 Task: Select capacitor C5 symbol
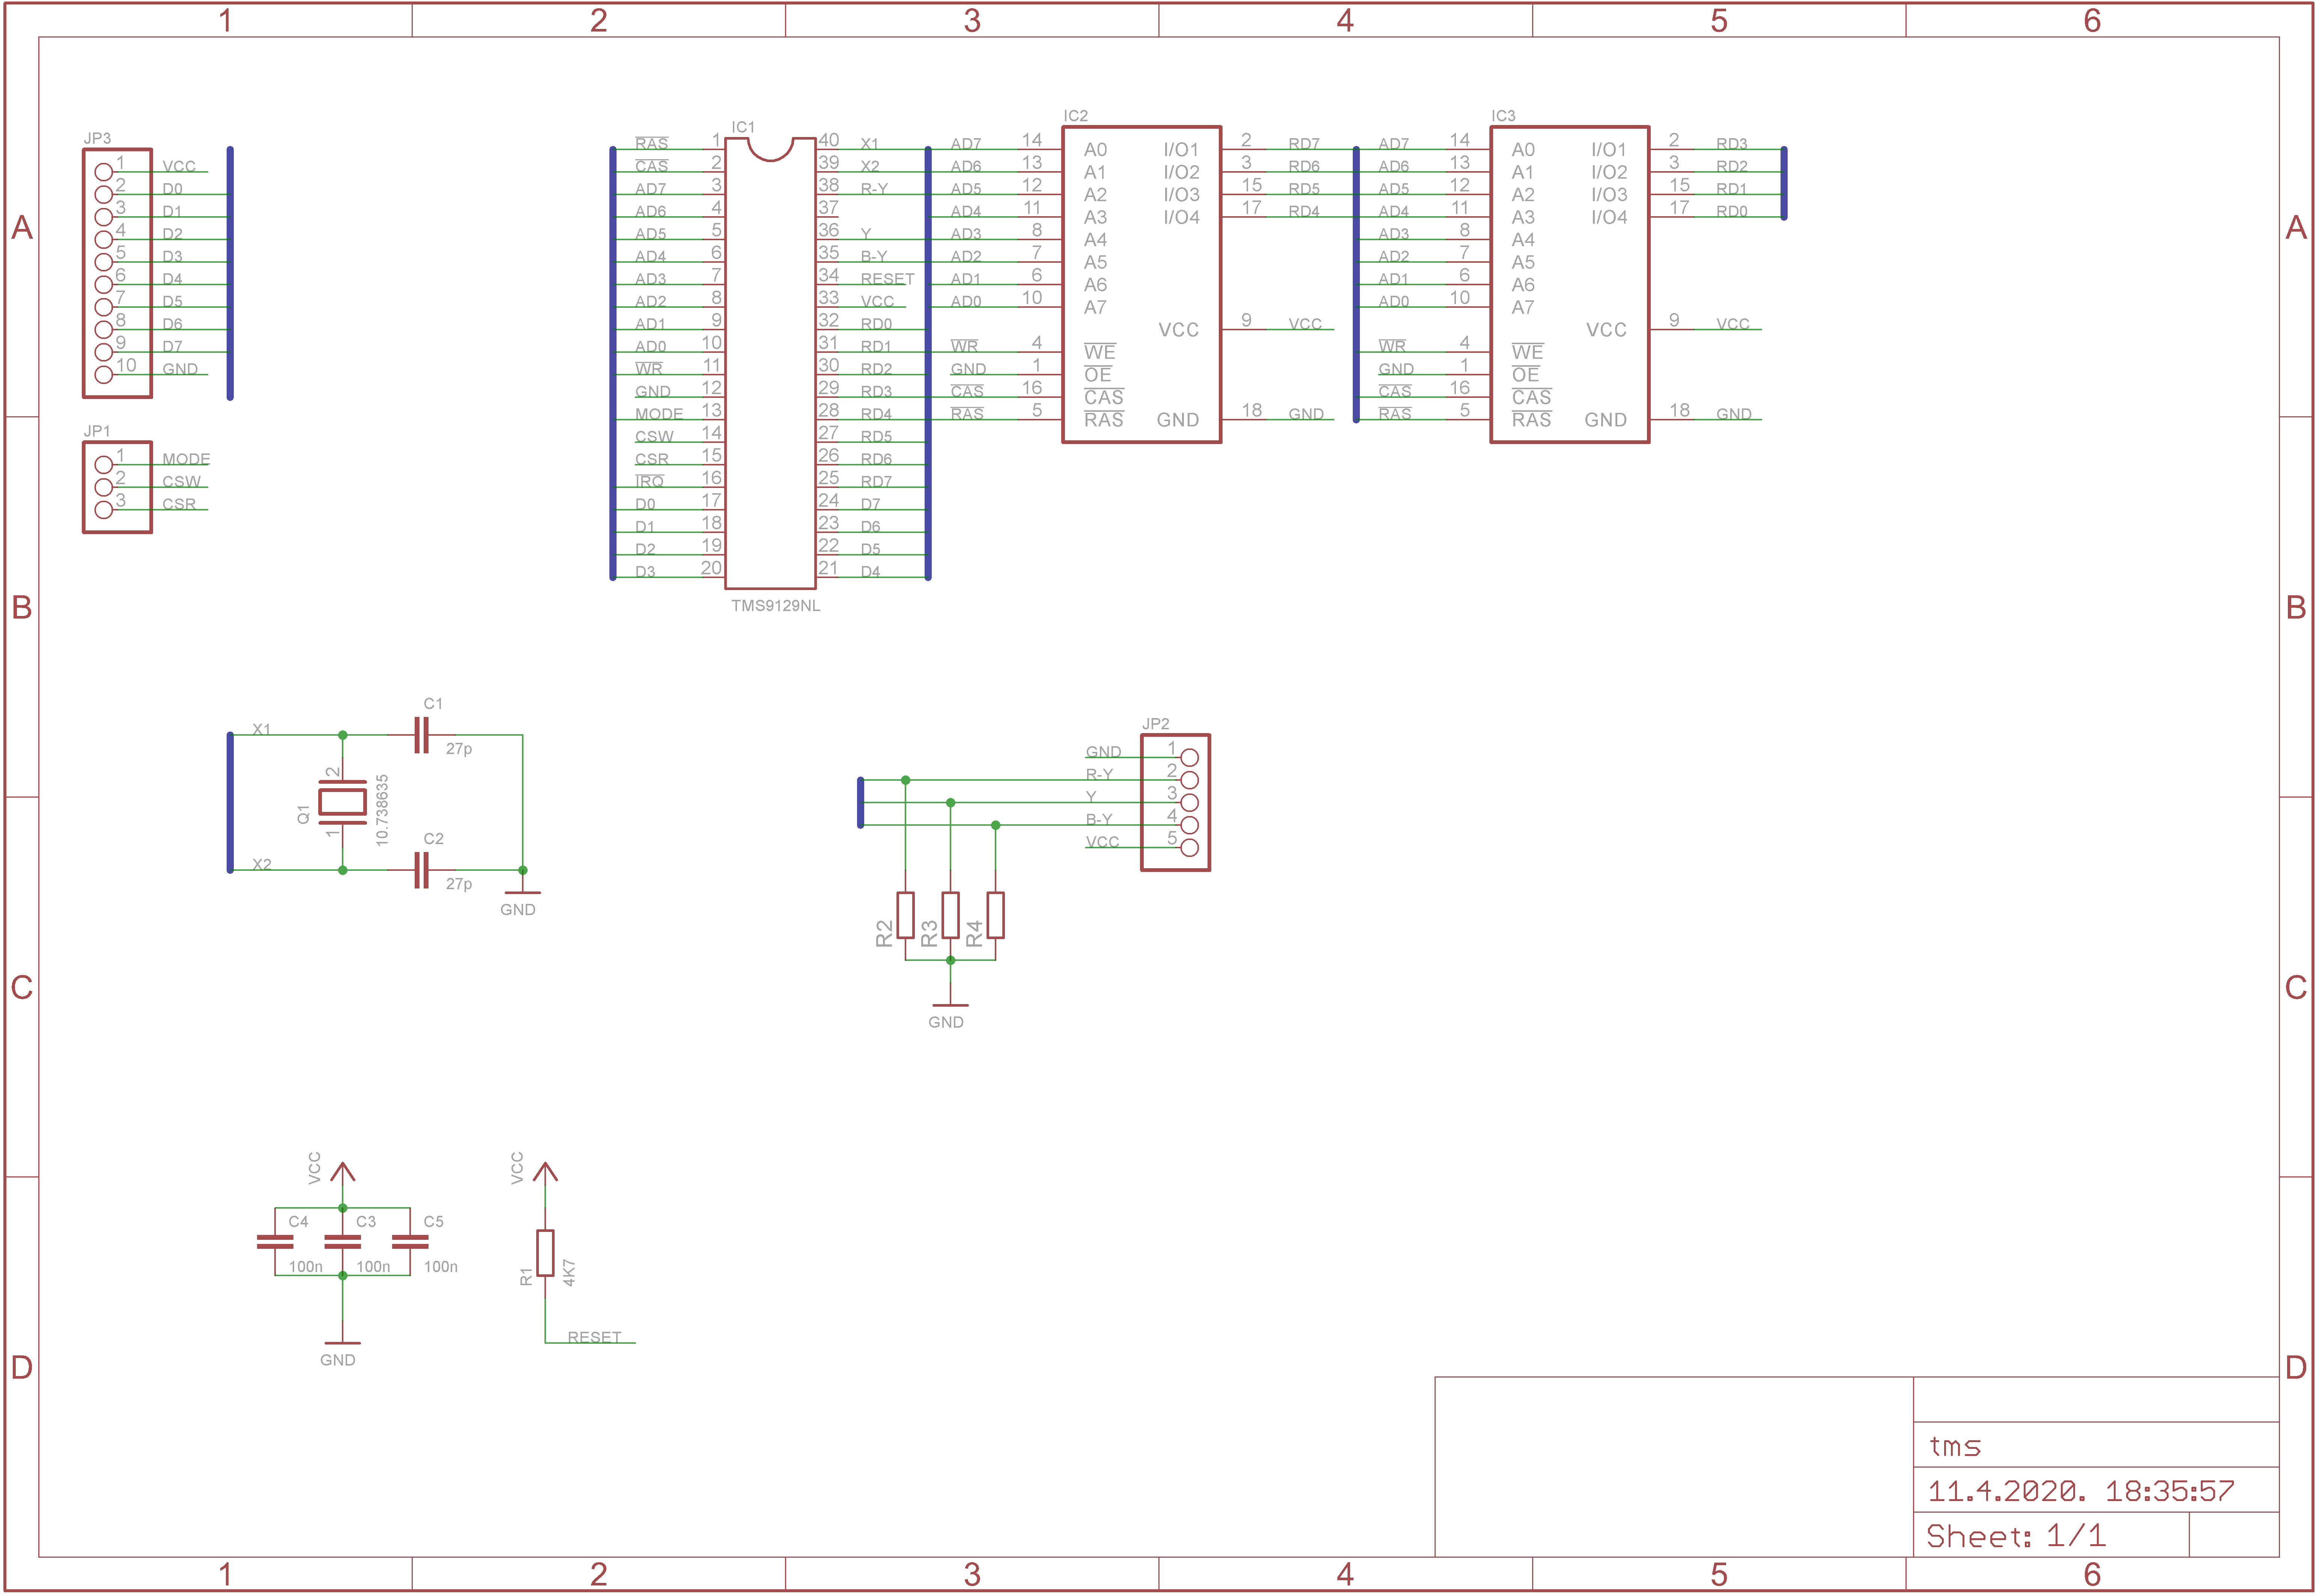click(x=410, y=1242)
